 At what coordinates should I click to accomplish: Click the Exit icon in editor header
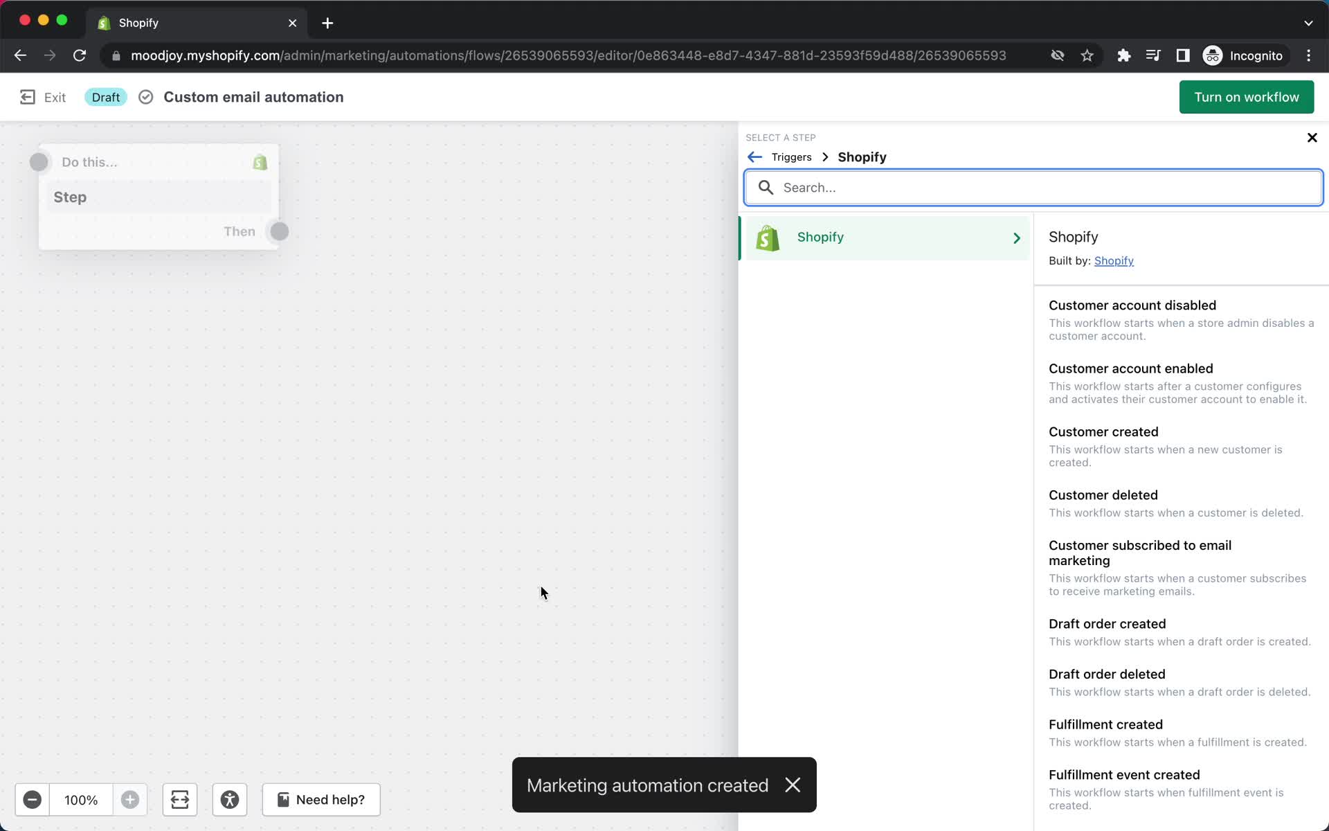coord(28,97)
